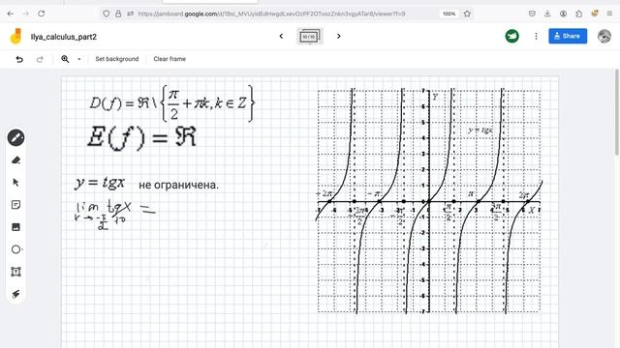Rename the jam title Ilya_calculus_part2
Image resolution: width=620 pixels, height=348 pixels.
click(x=64, y=37)
